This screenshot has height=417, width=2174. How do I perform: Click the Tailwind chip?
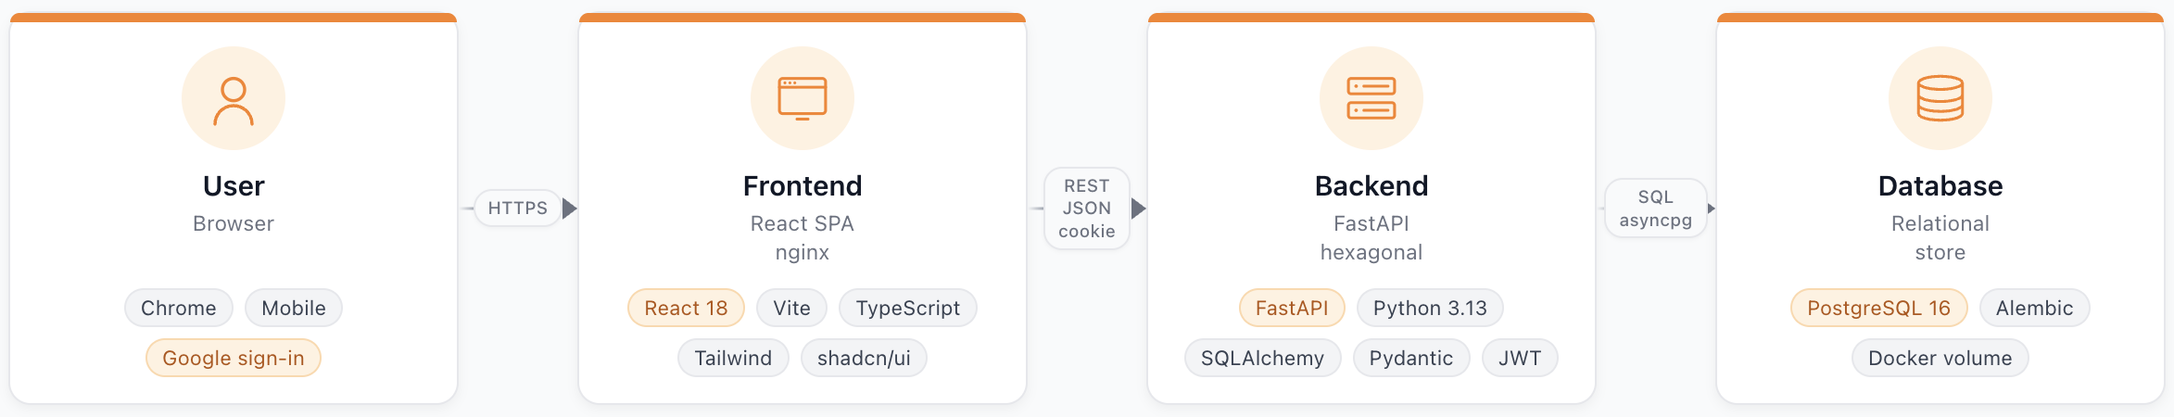733,359
